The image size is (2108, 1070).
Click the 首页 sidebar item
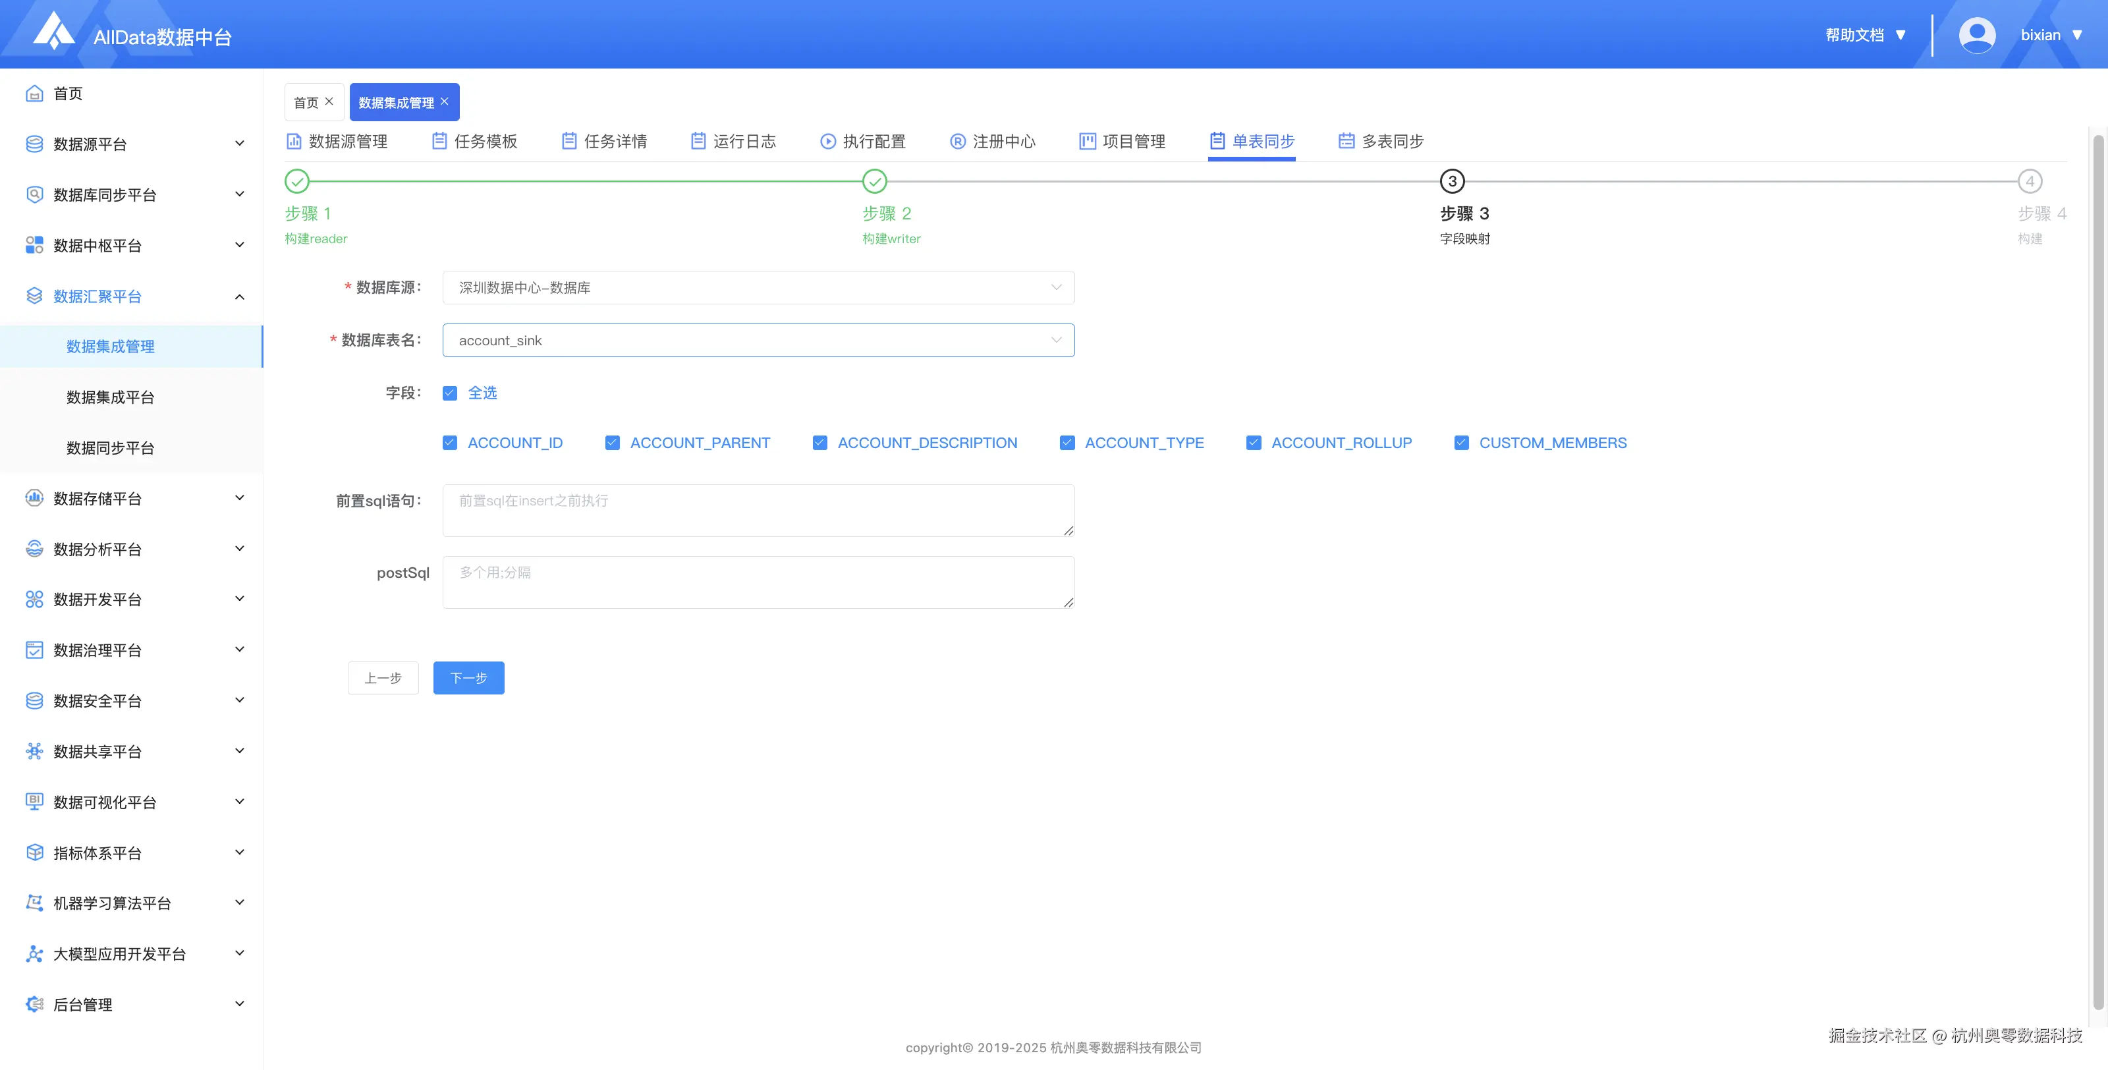click(132, 94)
